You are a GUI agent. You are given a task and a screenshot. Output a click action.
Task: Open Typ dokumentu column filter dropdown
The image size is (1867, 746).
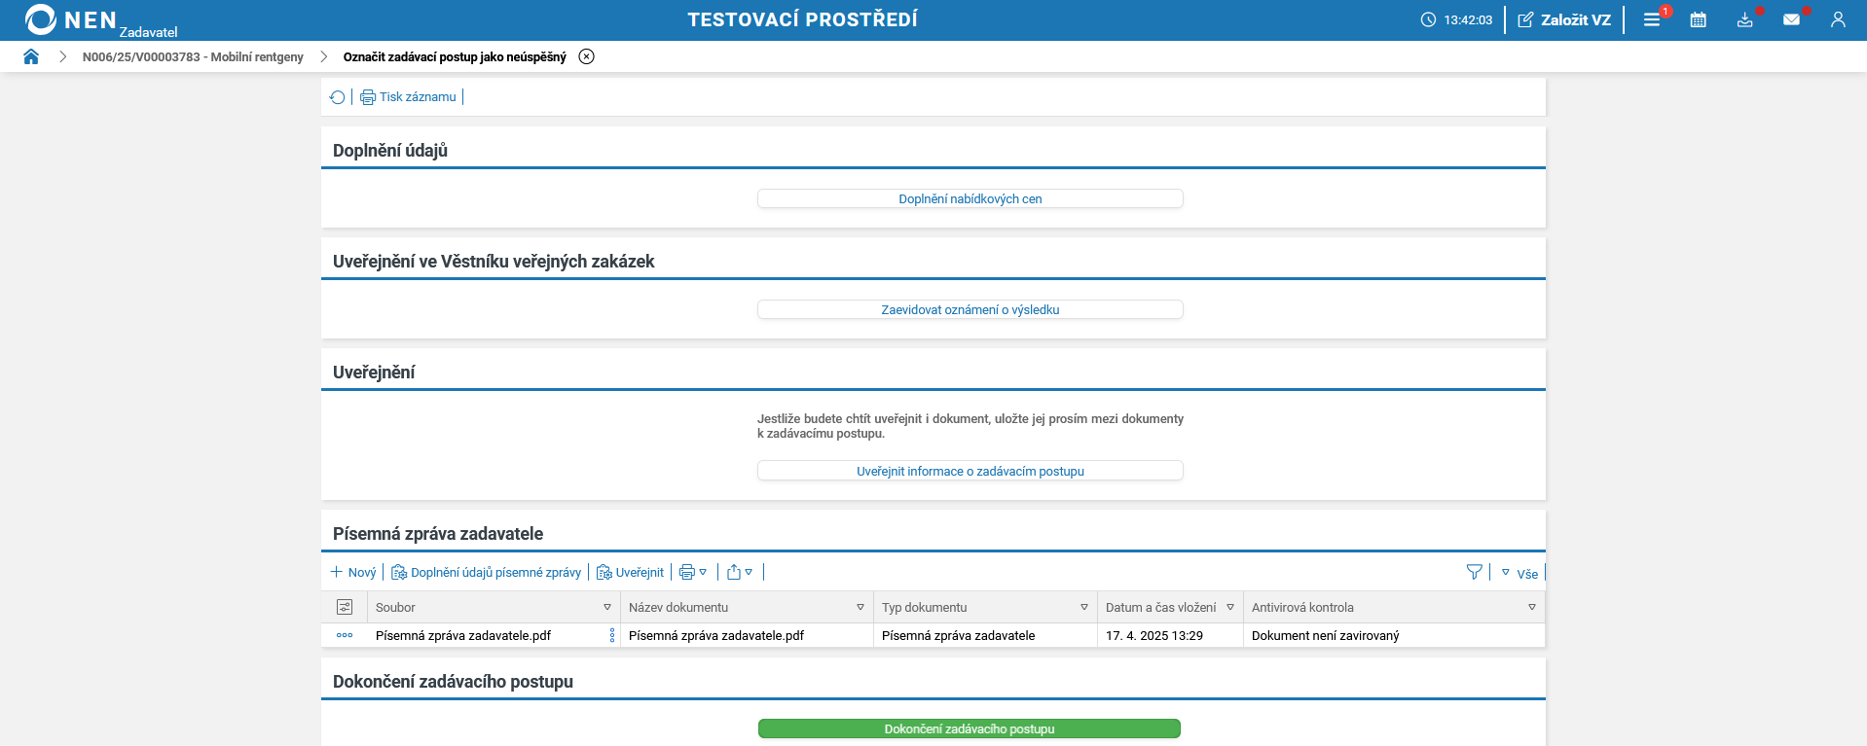1084,607
